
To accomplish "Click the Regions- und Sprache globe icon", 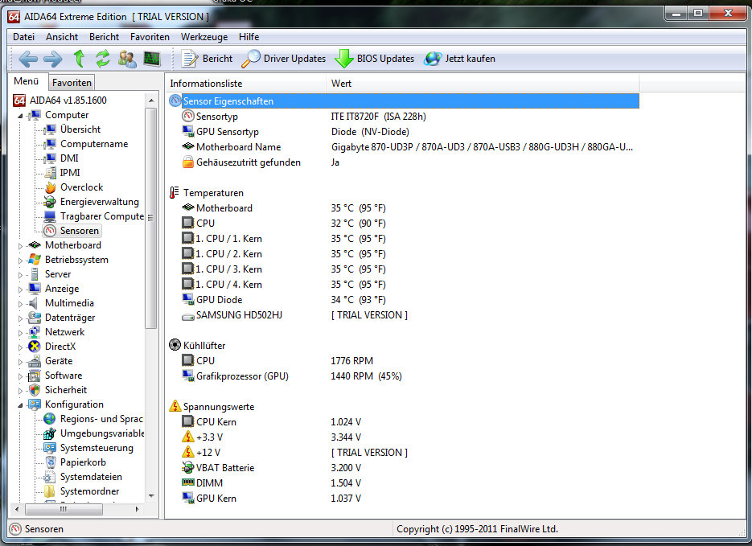I will click(x=49, y=419).
